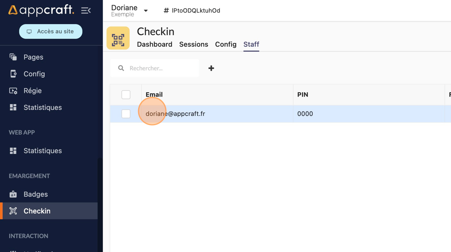Screen dimensions: 451x252
Task: Click the Pages sidebar icon
Action: click(x=13, y=57)
